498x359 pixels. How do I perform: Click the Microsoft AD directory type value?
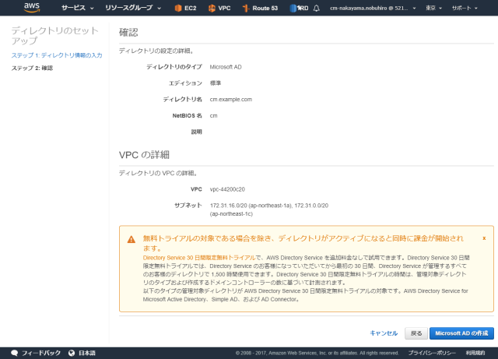[x=226, y=67]
